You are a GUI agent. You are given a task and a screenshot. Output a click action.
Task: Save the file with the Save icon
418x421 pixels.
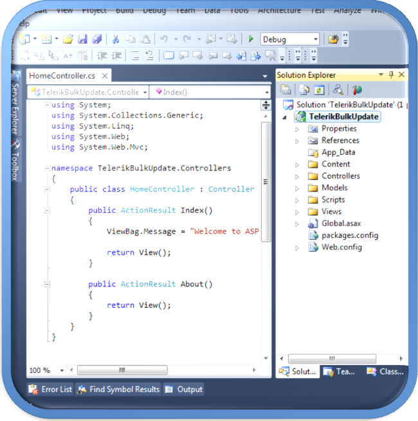(82, 39)
